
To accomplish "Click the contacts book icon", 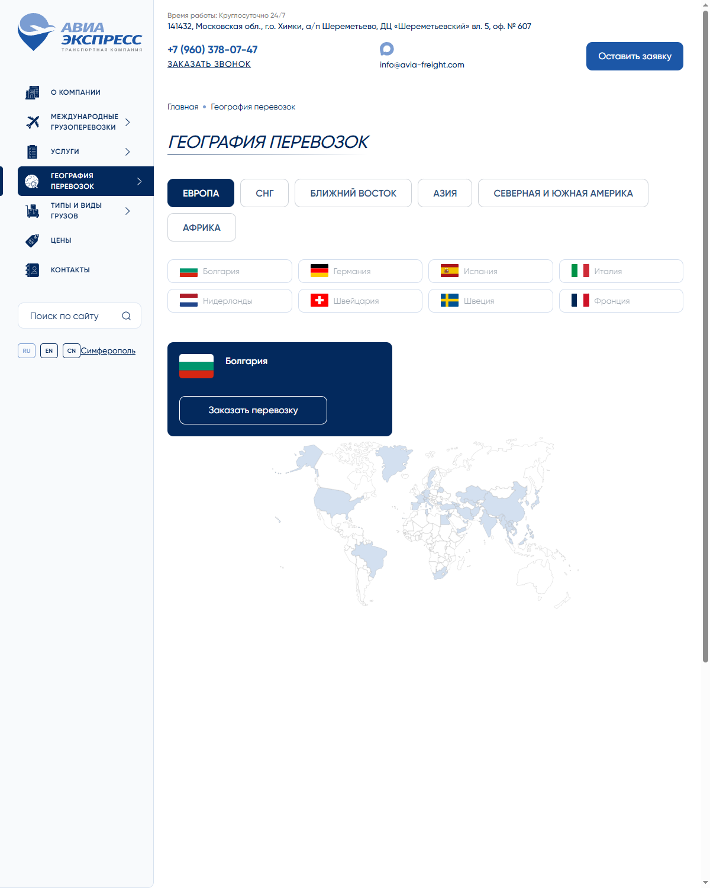I will click(33, 270).
